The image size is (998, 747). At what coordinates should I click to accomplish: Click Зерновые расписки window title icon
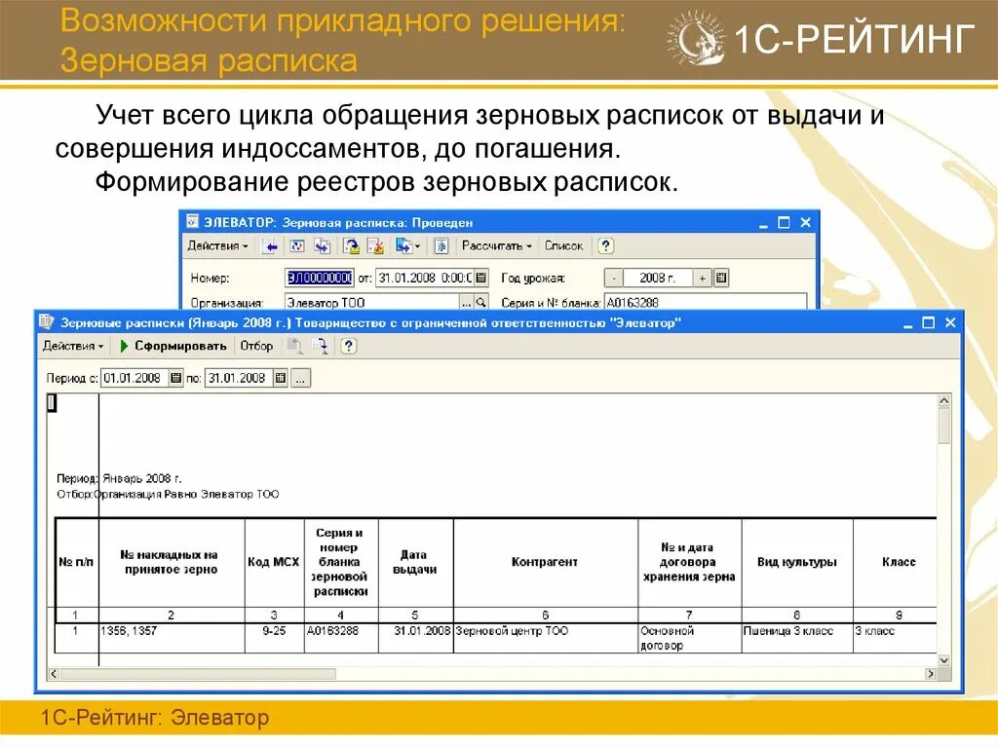pos(47,322)
